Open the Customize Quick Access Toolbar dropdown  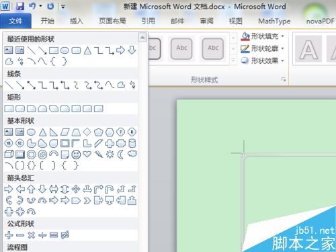(x=63, y=7)
